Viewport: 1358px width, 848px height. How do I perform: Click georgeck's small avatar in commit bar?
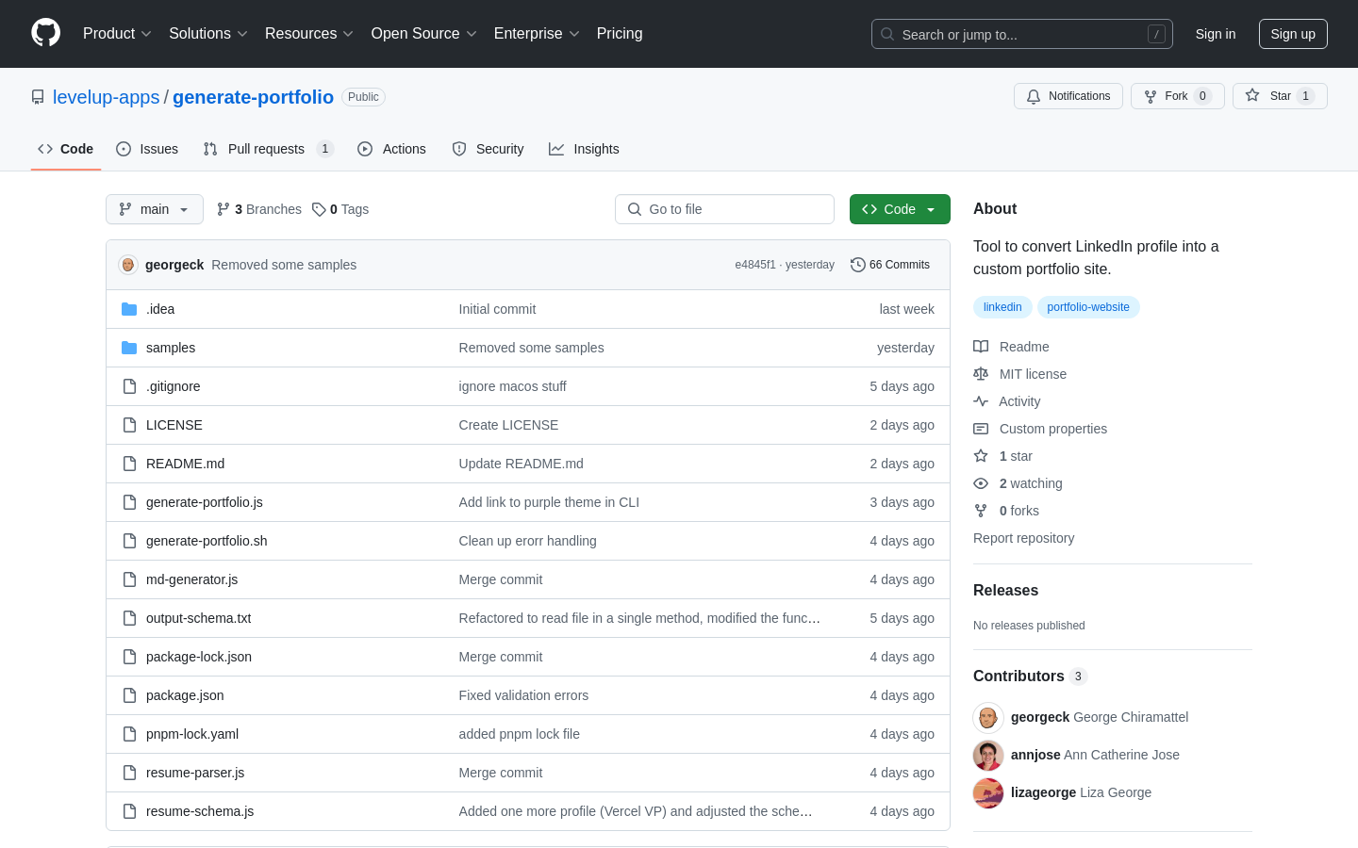tap(128, 265)
